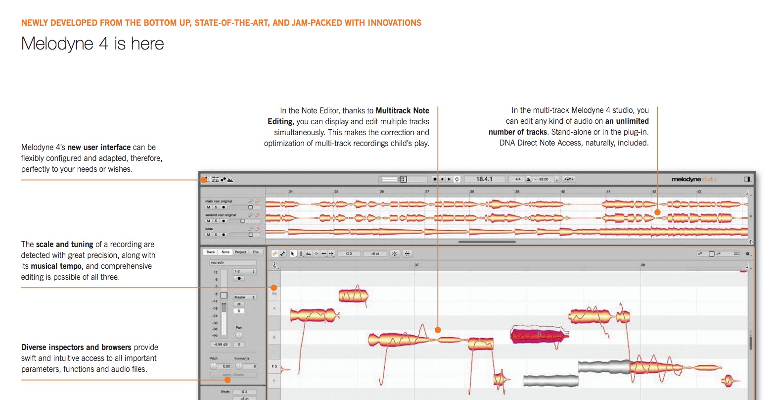Open the 1-2 output dropdown

(x=245, y=271)
